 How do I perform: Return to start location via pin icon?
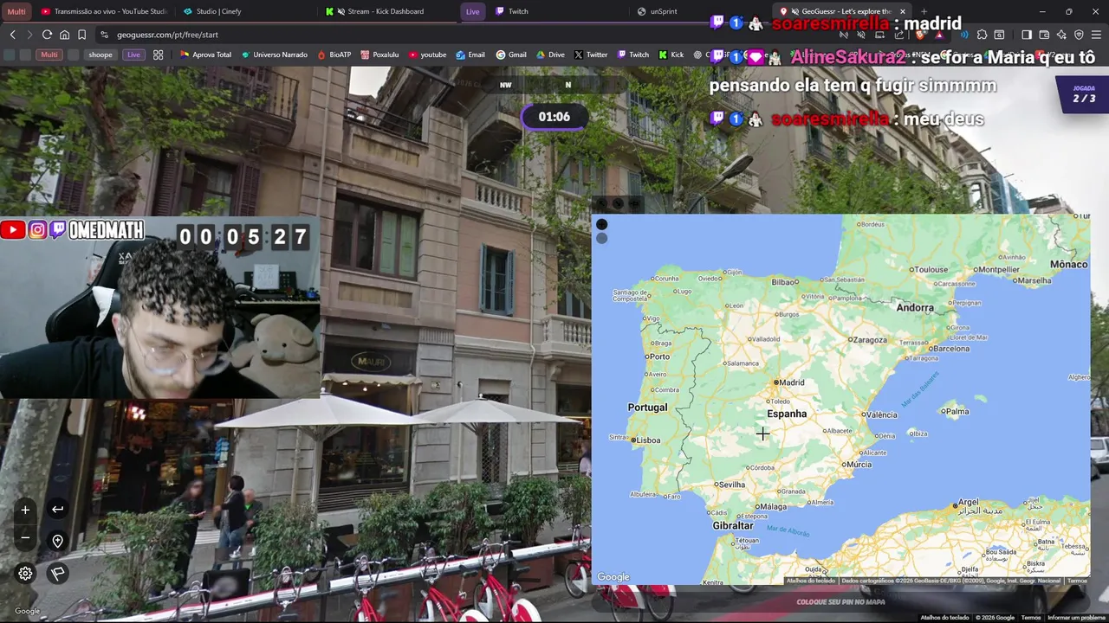(x=57, y=541)
